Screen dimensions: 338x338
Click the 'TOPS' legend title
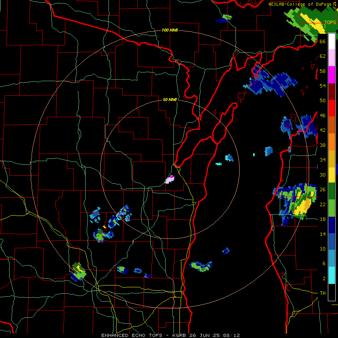point(330,23)
